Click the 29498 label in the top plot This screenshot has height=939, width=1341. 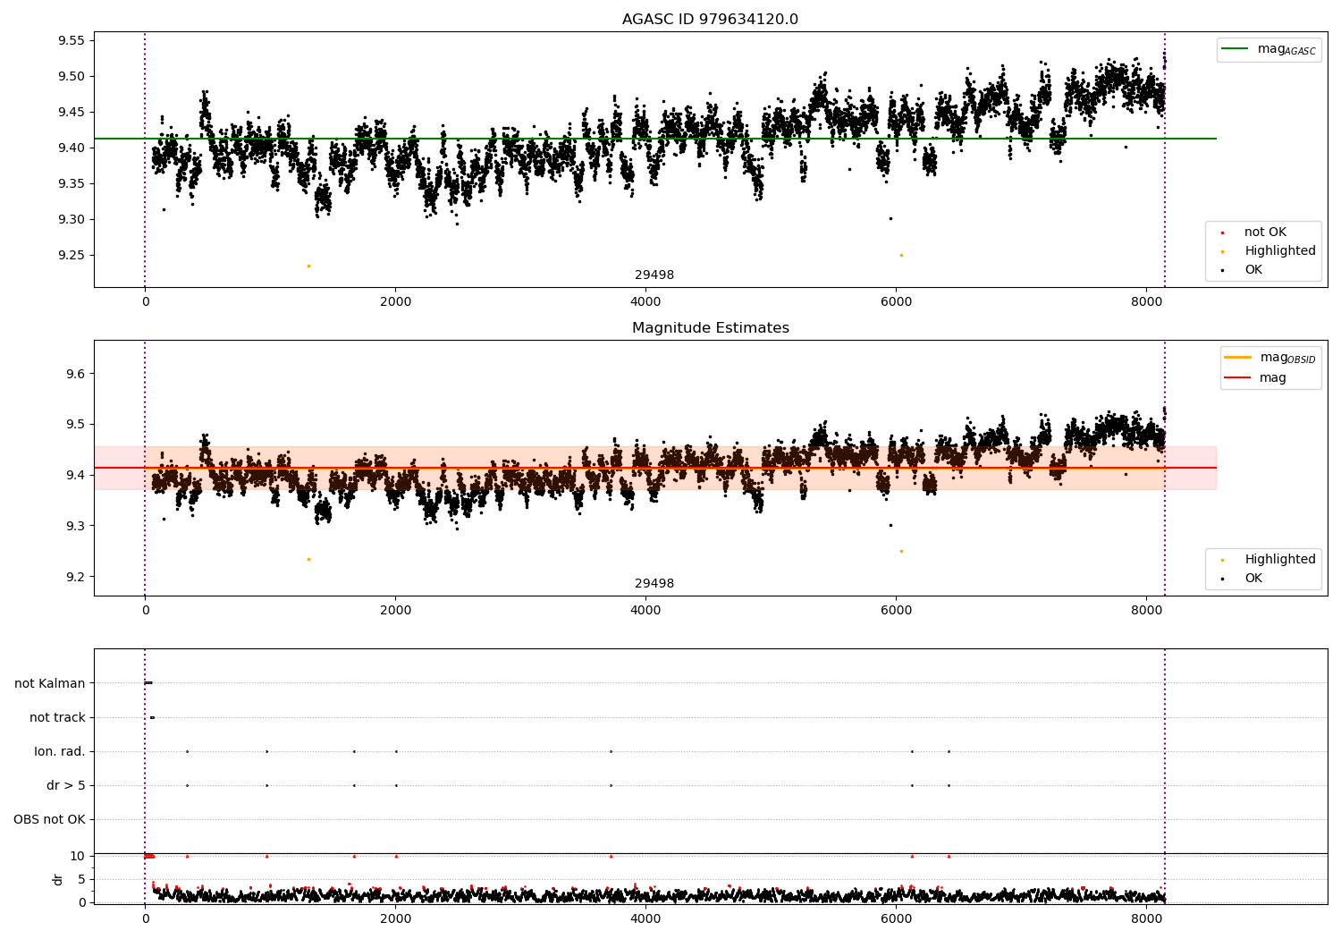pos(654,275)
